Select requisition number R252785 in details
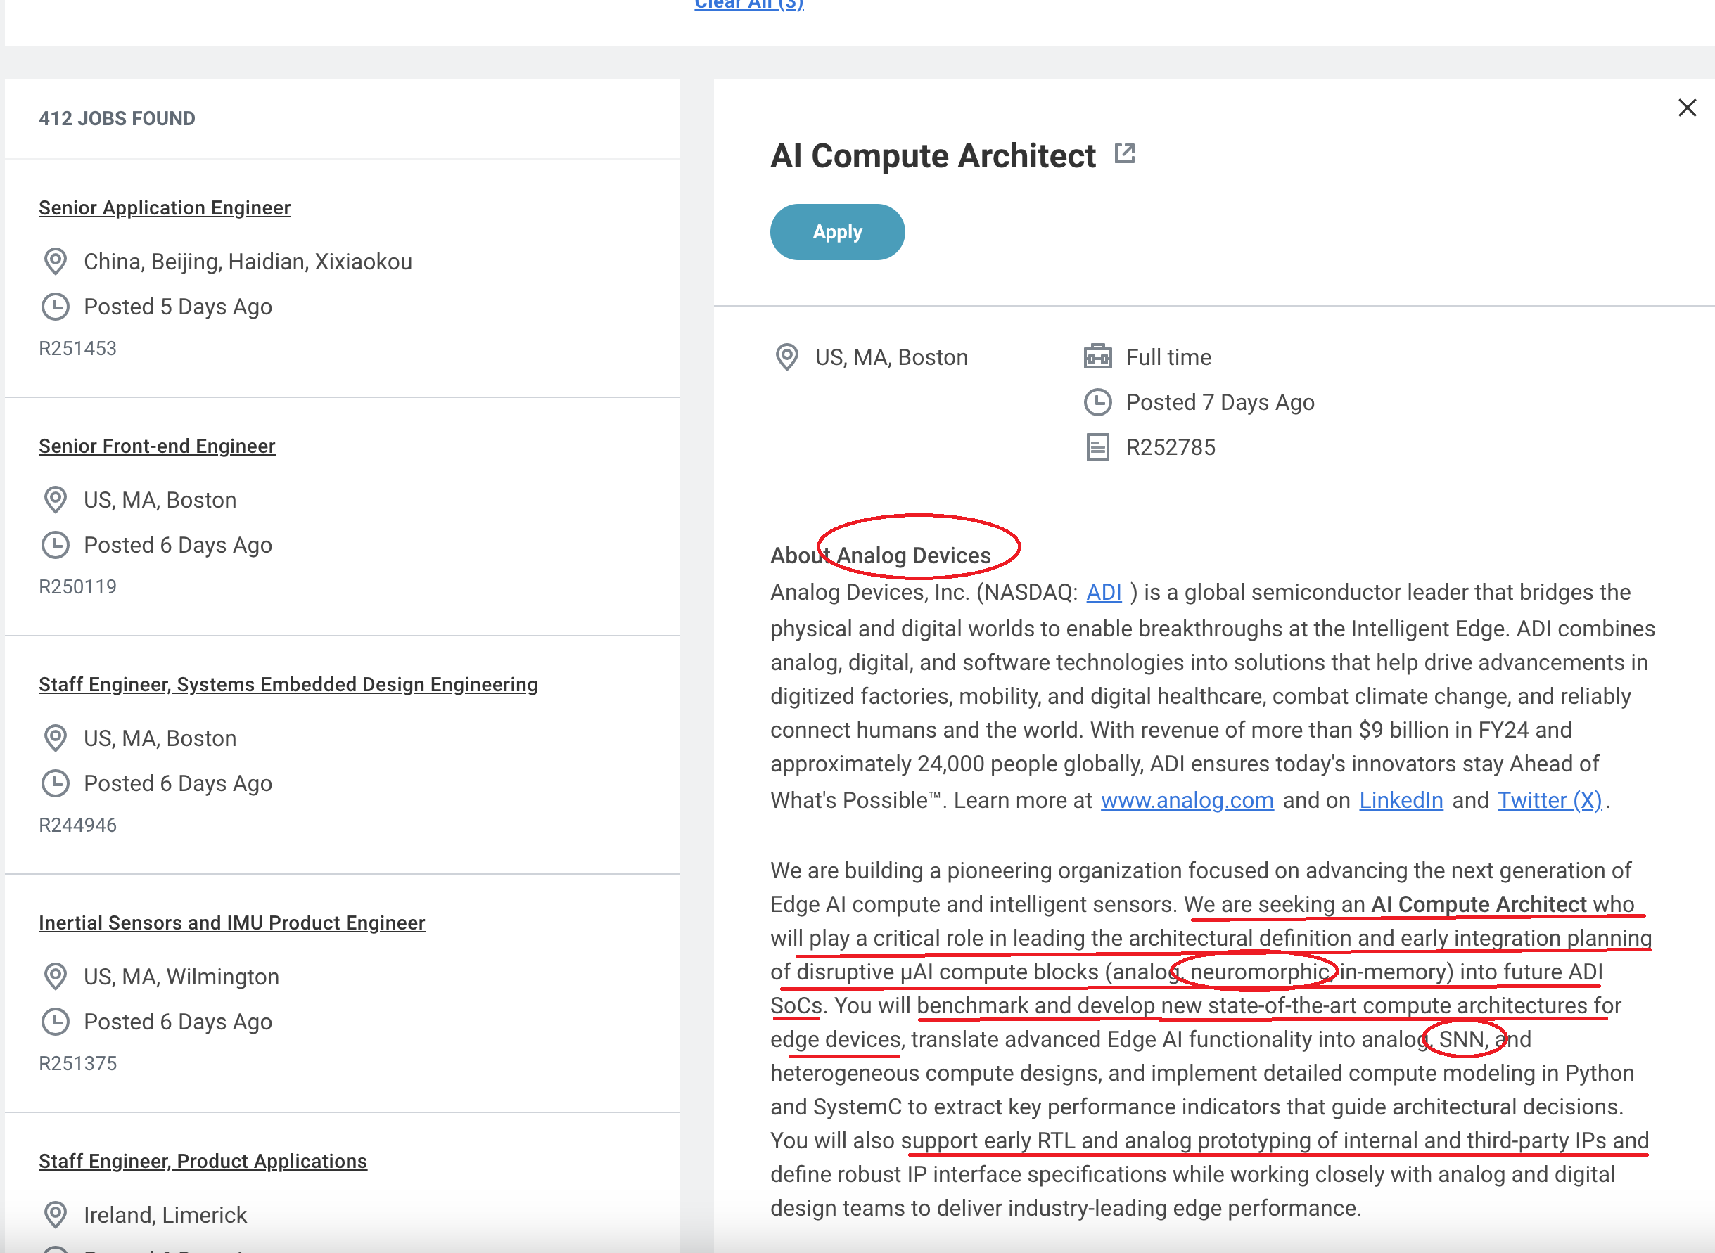The image size is (1715, 1253). (1170, 447)
